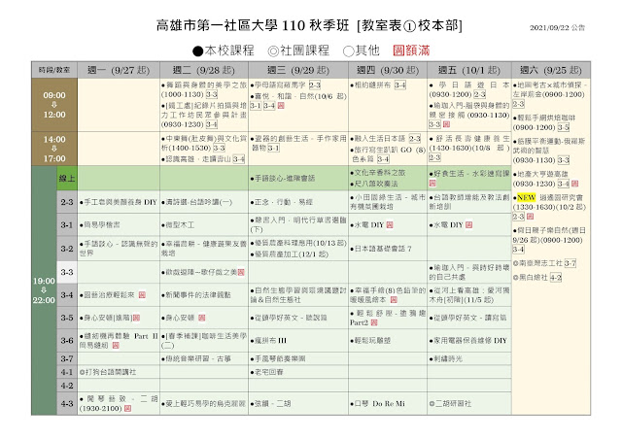Click 融入生活日本語 in Thursday afternoon slot

380,139
